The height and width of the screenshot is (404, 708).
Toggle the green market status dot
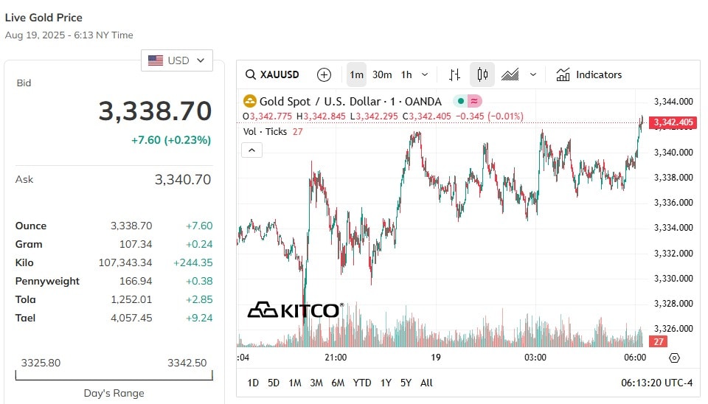460,101
